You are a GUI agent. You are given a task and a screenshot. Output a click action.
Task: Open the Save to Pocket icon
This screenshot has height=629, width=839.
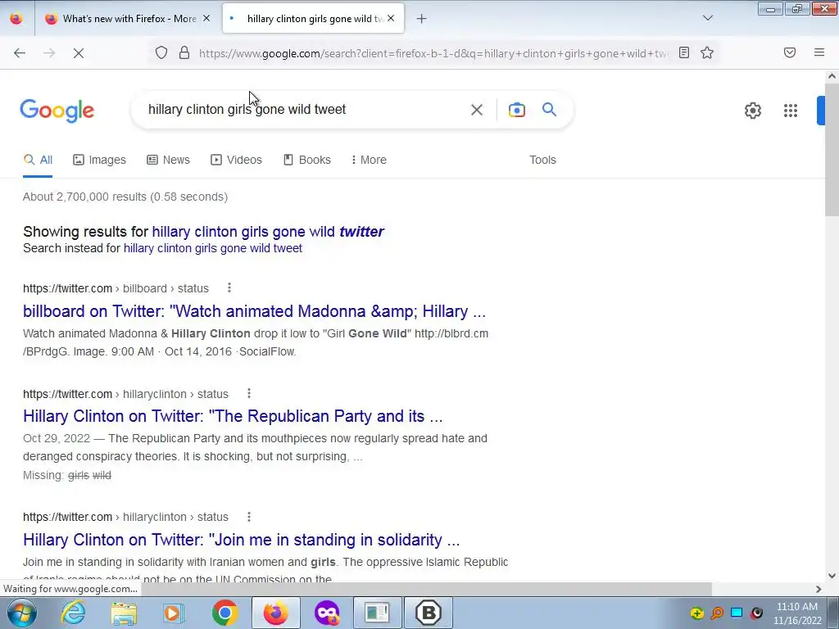click(x=790, y=52)
